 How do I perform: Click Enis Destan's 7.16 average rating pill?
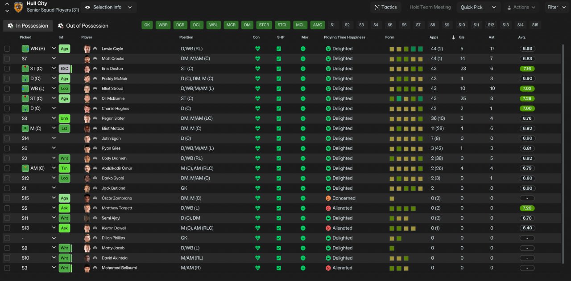[x=527, y=69]
